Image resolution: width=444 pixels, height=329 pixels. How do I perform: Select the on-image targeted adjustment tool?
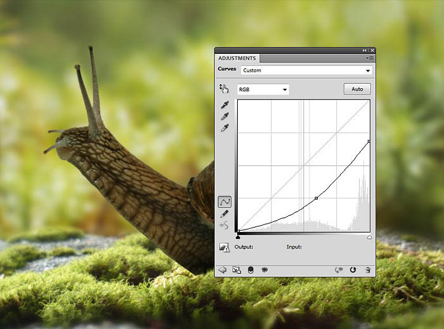(x=224, y=89)
